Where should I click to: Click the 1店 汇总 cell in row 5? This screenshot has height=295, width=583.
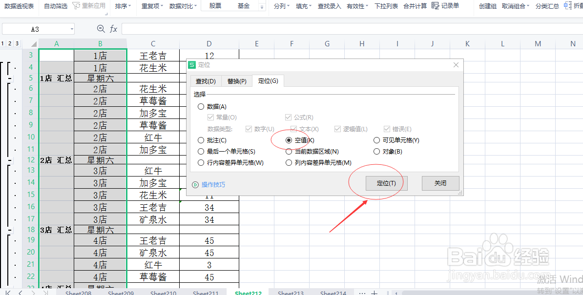(56, 79)
